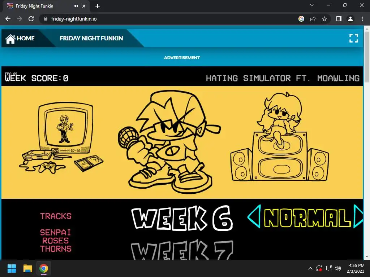Click the ROSES track name

[55, 241]
